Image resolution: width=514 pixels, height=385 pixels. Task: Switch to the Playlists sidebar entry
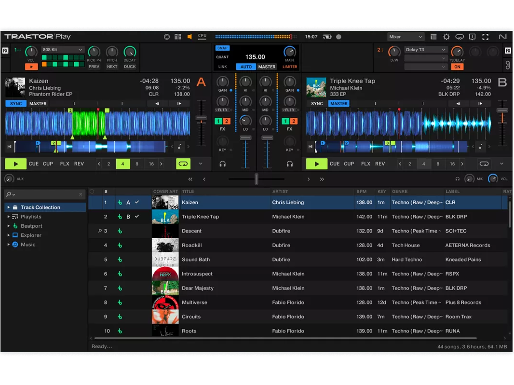(x=30, y=216)
